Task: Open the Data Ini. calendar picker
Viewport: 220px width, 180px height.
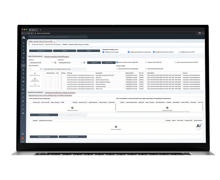Action: click(x=55, y=63)
